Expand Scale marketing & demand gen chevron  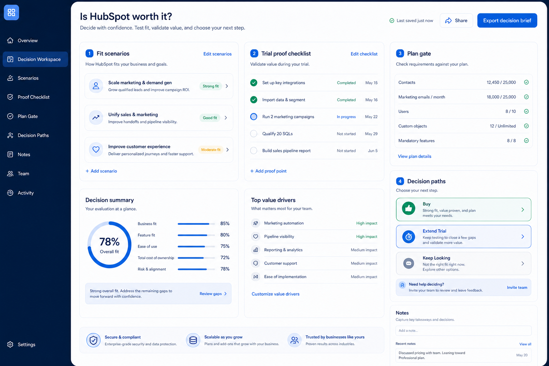[x=227, y=86]
